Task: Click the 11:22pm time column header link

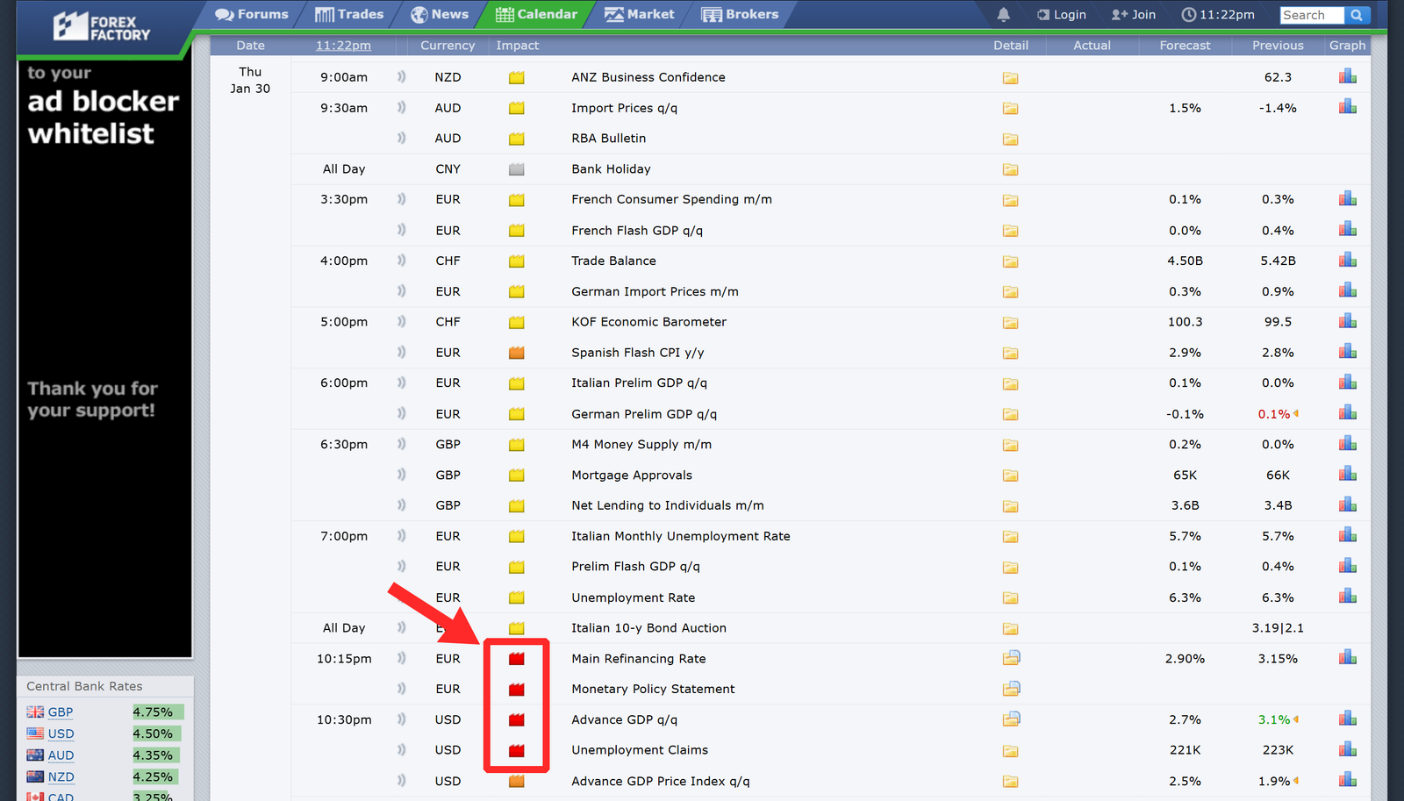Action: [343, 46]
